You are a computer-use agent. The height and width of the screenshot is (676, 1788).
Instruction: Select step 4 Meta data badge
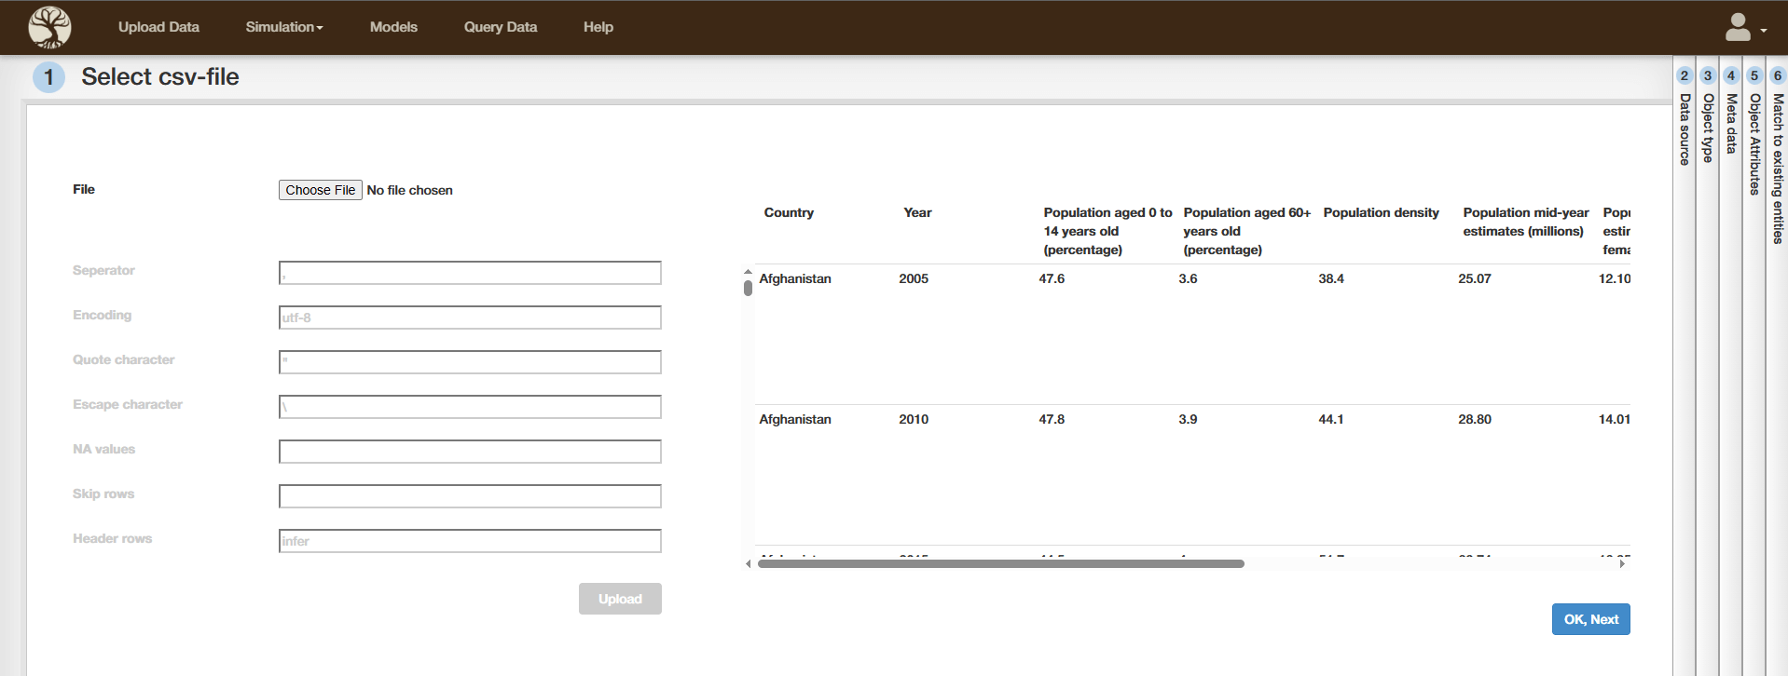[x=1730, y=76]
